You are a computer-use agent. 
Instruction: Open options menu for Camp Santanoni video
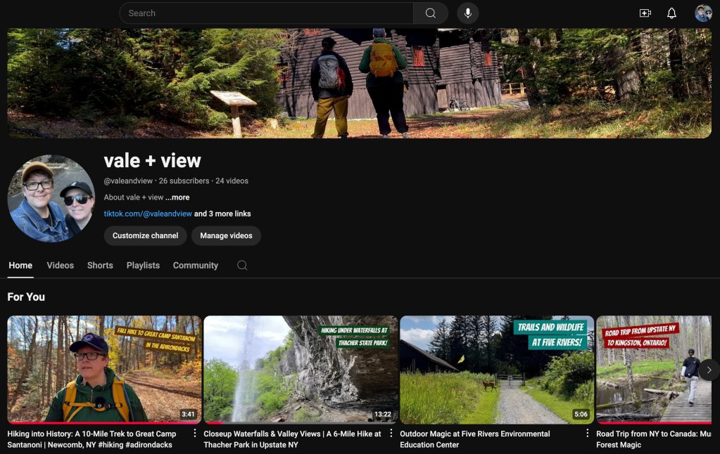click(195, 434)
